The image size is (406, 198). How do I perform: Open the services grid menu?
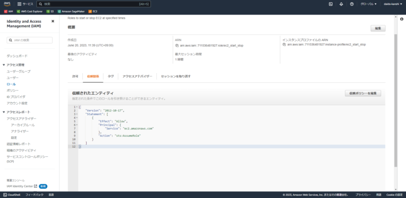(25, 4)
